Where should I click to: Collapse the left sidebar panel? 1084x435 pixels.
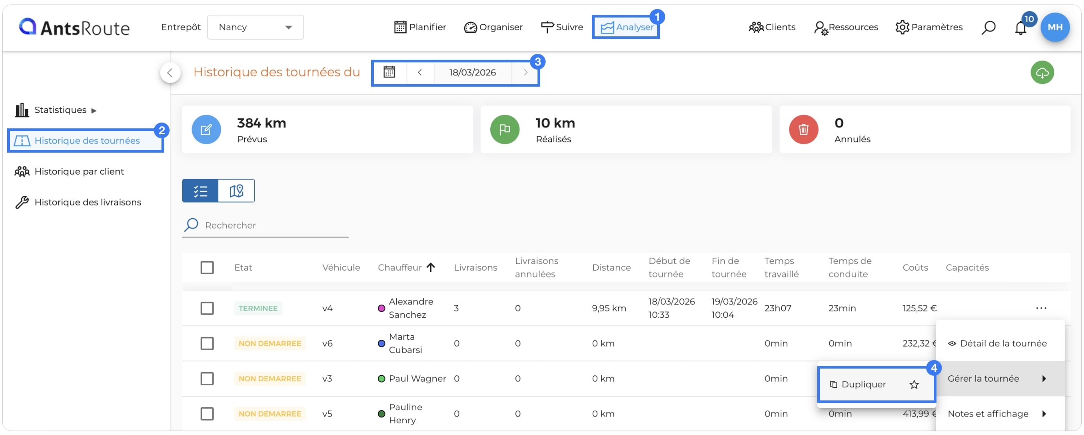pos(170,72)
